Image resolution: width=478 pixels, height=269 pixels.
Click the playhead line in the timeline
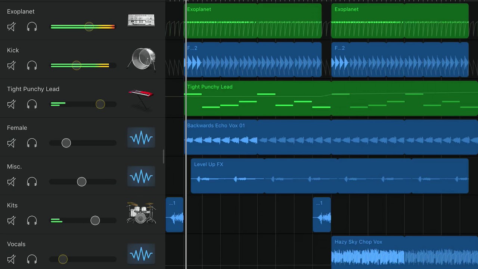186,134
